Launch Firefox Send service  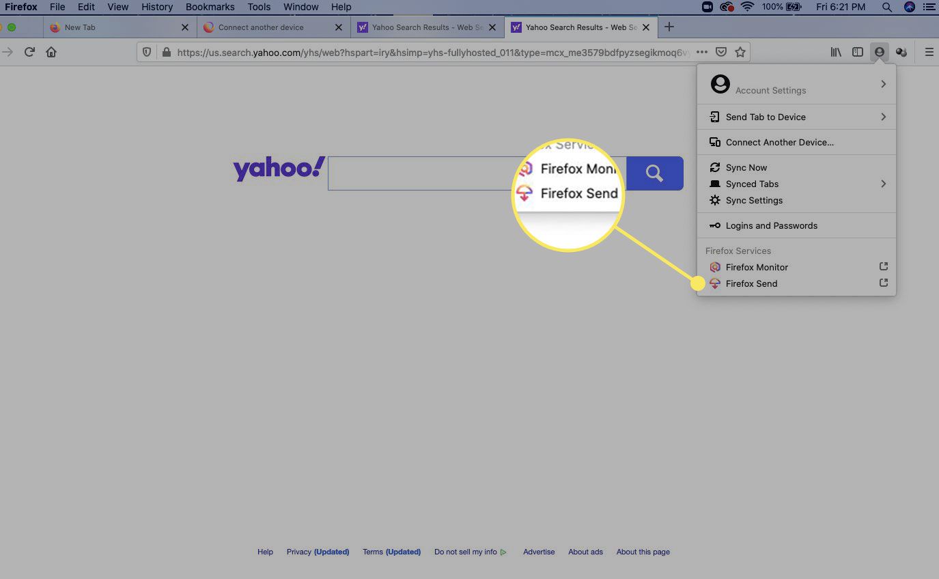click(796, 283)
